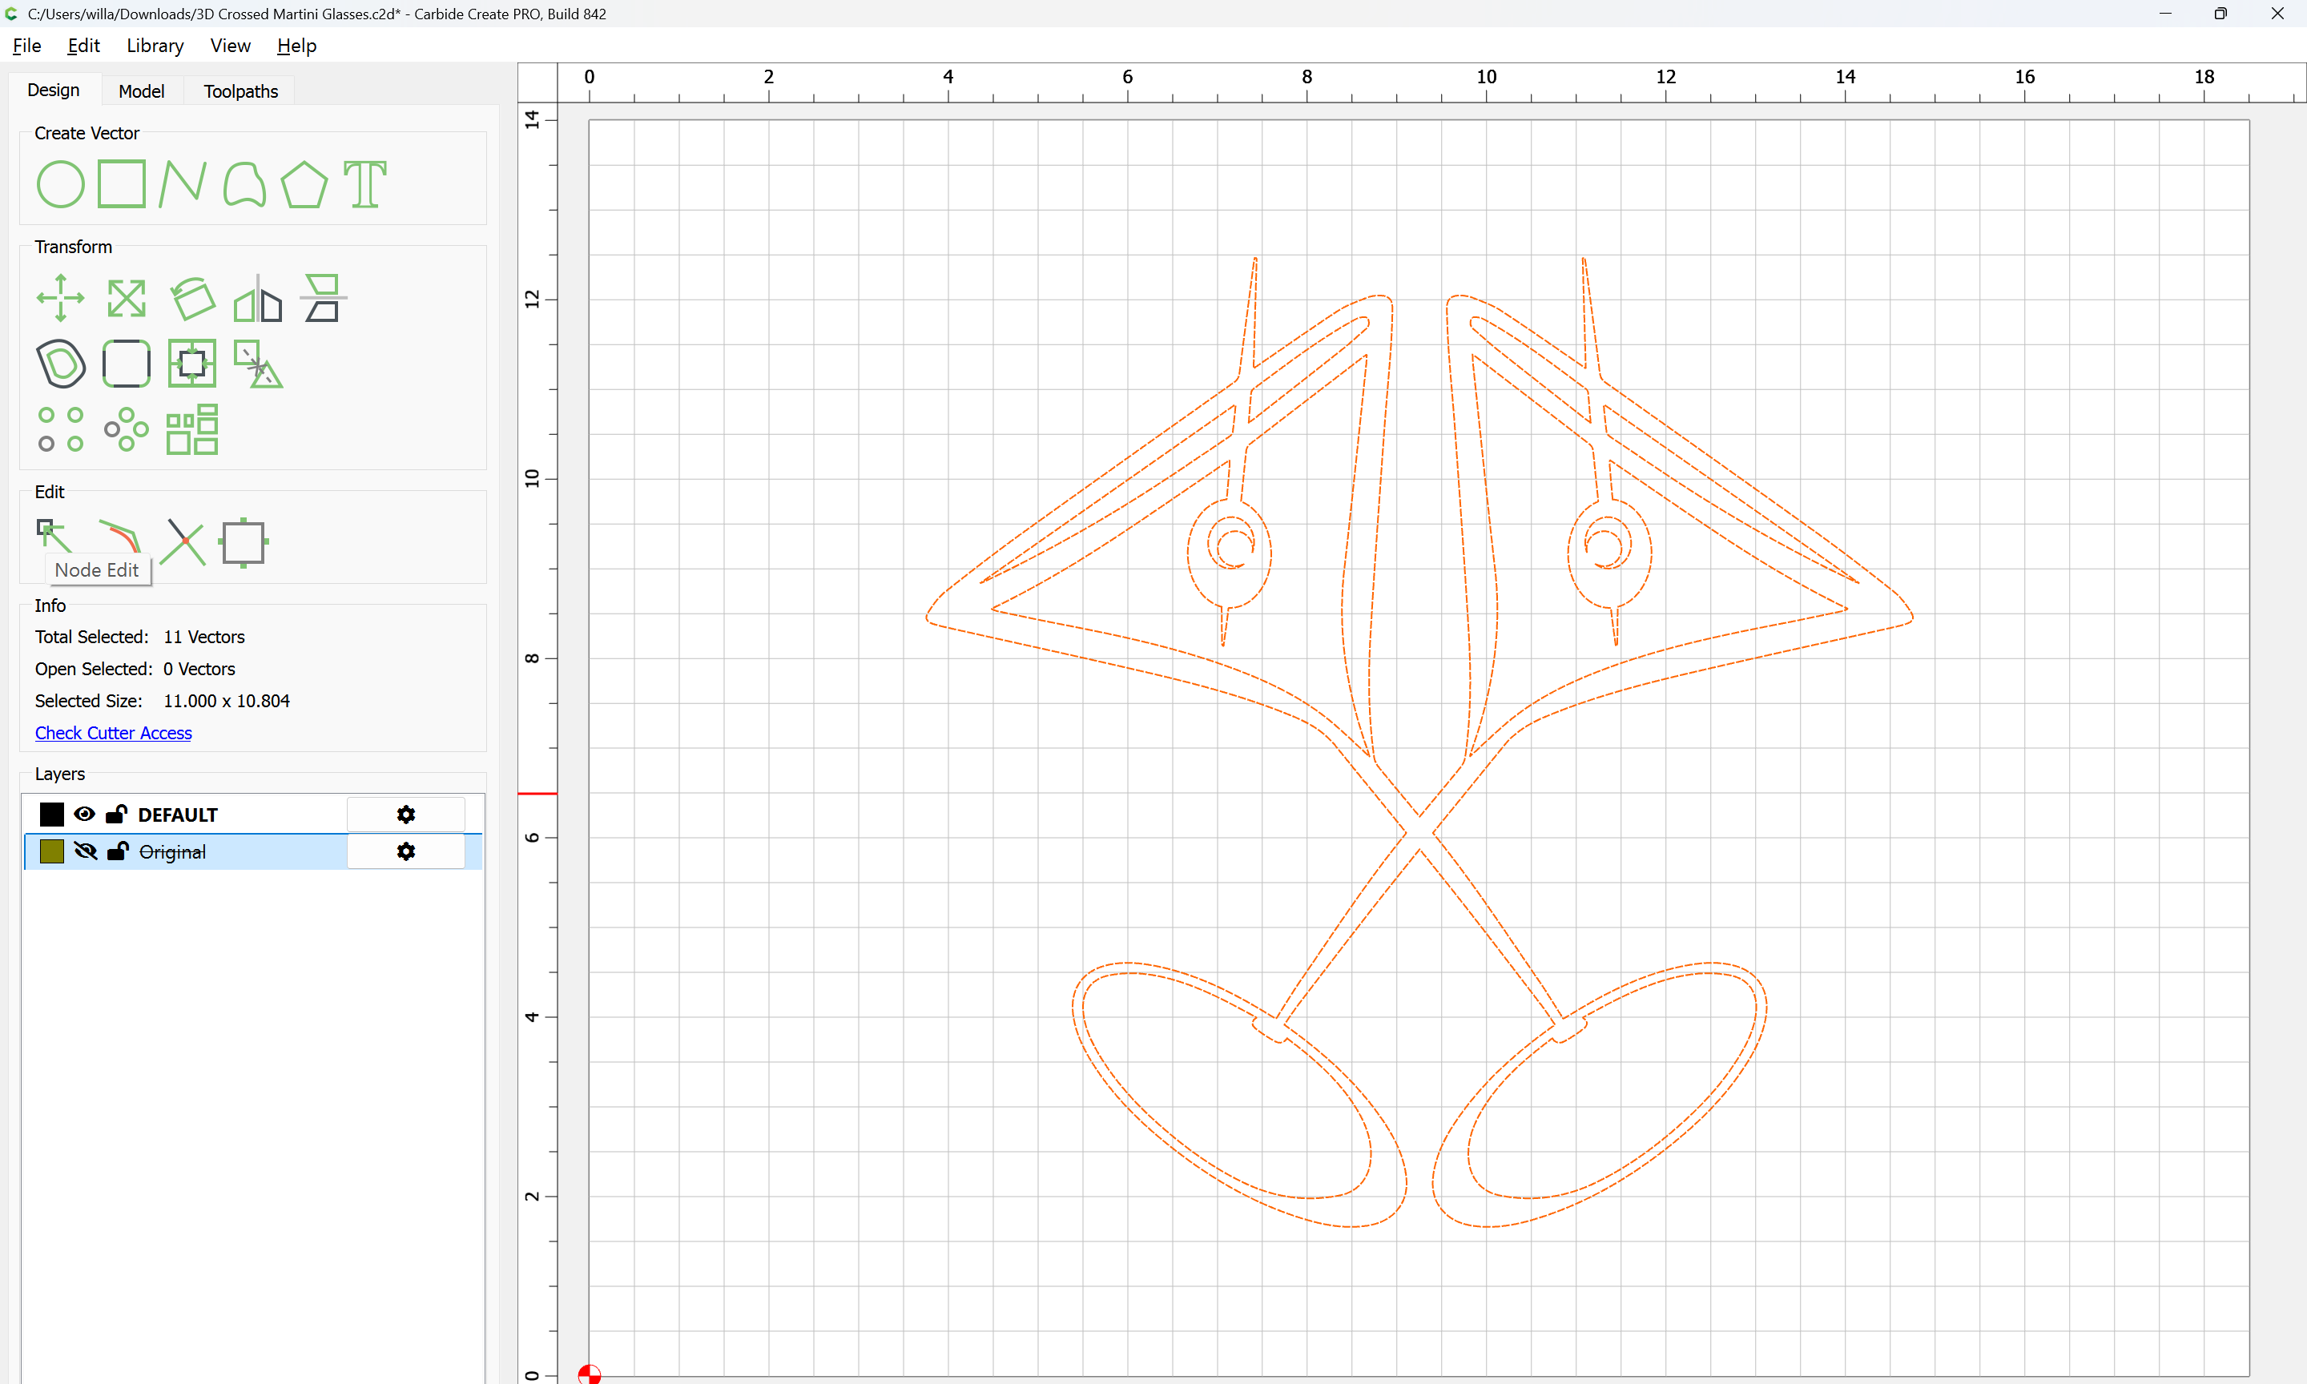The height and width of the screenshot is (1384, 2307).
Task: Switch to the Toolpaths tab
Action: coord(240,91)
